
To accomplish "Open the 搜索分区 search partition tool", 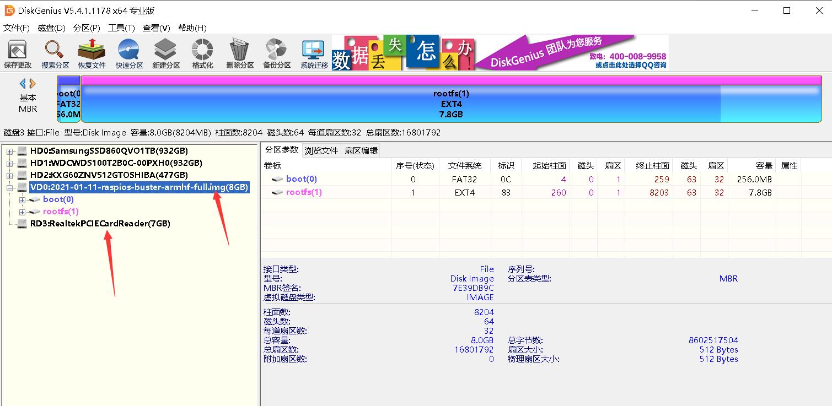I will tap(55, 54).
